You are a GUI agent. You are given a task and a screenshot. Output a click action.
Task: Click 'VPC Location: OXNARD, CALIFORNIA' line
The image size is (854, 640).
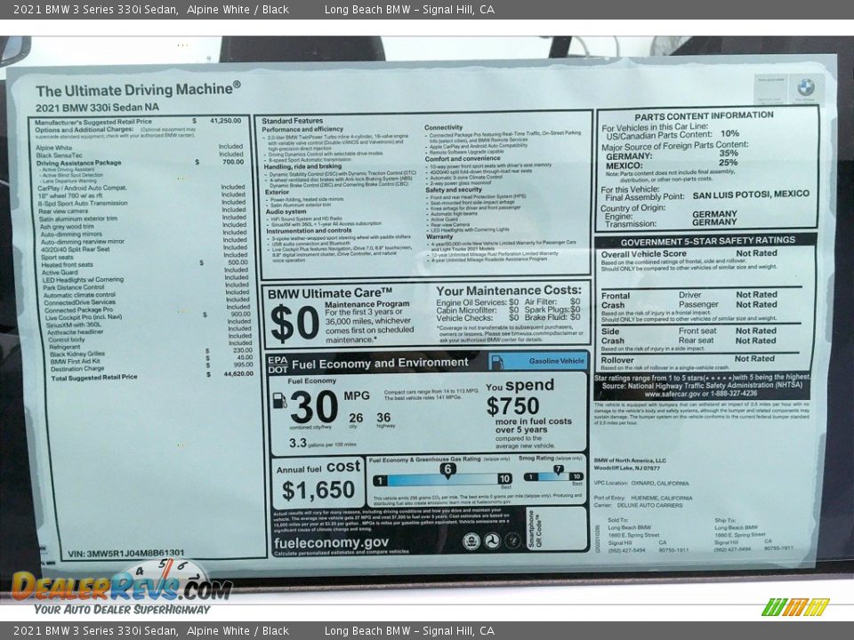point(641,484)
